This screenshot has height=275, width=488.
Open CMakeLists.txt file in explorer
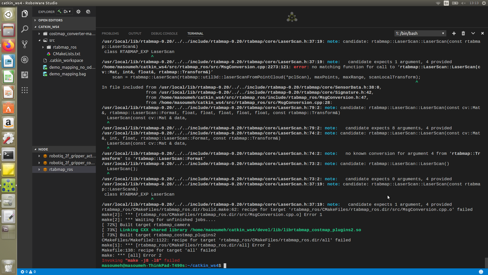[x=66, y=54]
